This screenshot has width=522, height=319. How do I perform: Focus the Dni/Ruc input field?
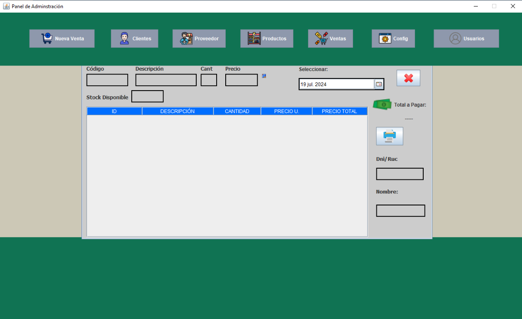[400, 174]
